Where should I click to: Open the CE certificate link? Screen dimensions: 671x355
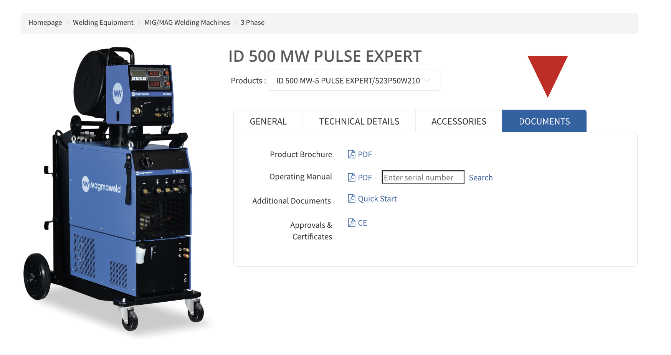362,223
